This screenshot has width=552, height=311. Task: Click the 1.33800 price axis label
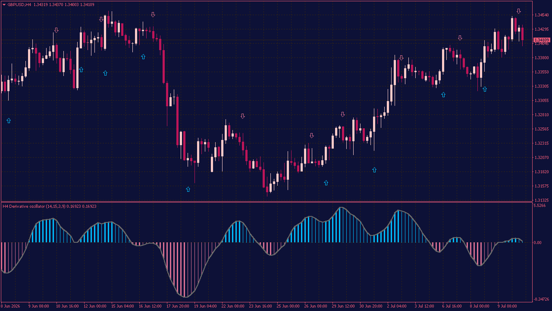click(x=541, y=58)
